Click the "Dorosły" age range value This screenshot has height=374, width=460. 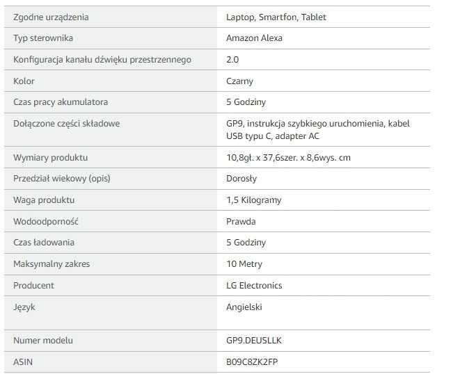[x=241, y=179]
